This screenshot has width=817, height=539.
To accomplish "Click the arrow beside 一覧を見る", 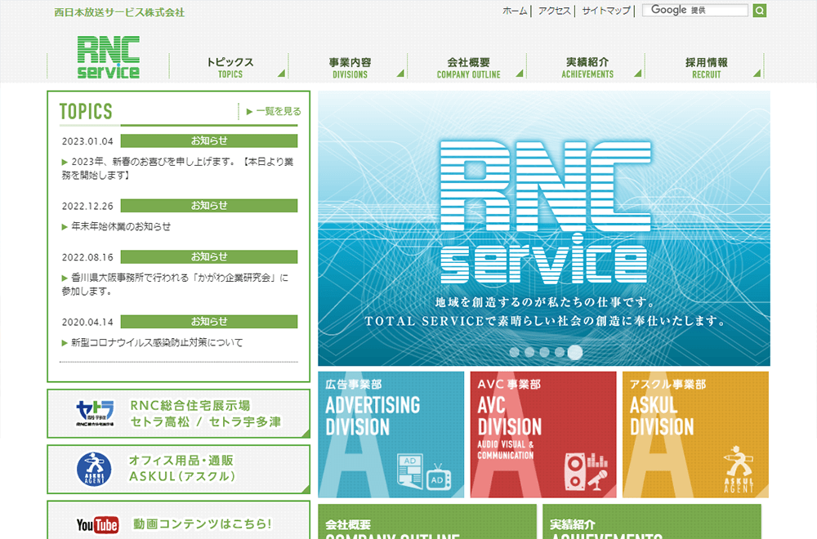I will pos(249,111).
